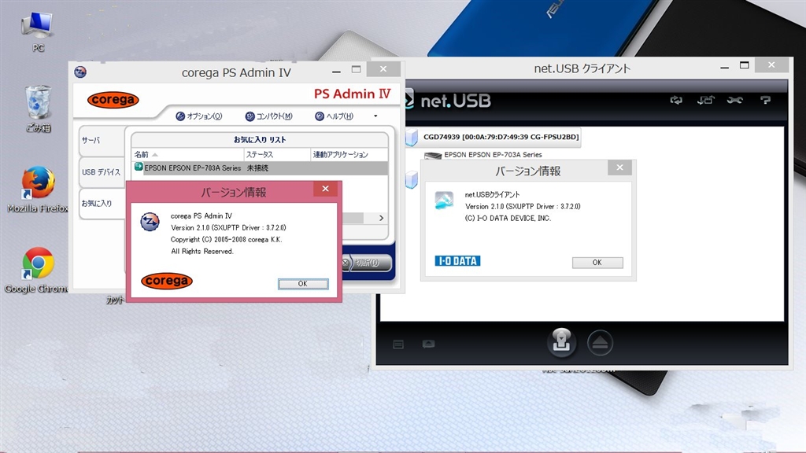This screenshot has width=806, height=453.
Task: Click the 連動アプリケーション column header
Action: pos(349,155)
